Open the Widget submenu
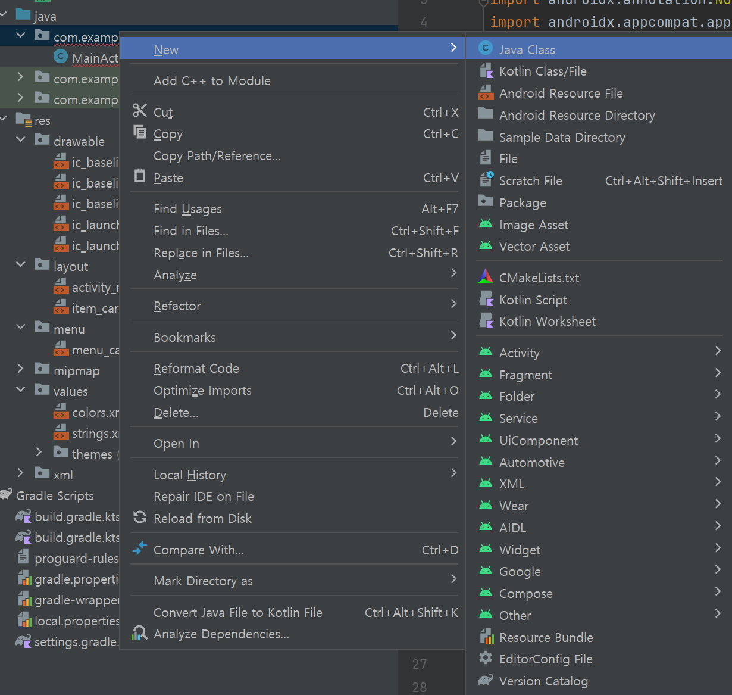Image resolution: width=732 pixels, height=695 pixels. (x=600, y=550)
